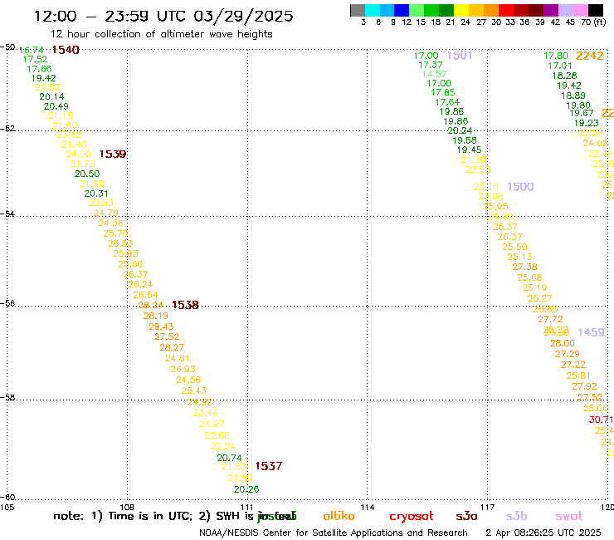Click the date range title at top
Screen dimensions: 614x540
point(163,16)
